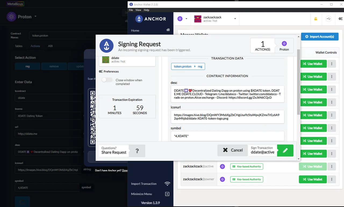Open the File menu in Anchor Wallet

coord(131,10)
